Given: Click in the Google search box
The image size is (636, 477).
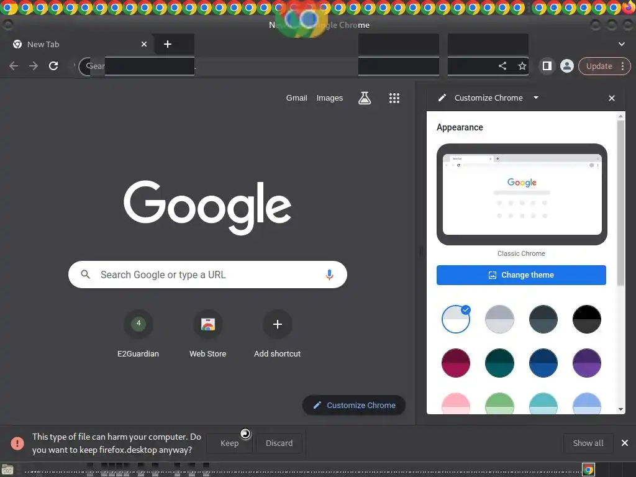Looking at the screenshot, I should click(207, 275).
